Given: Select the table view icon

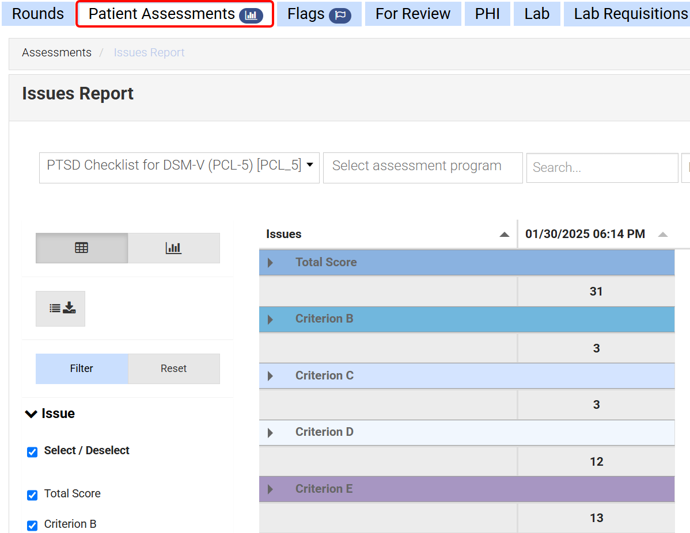Looking at the screenshot, I should 81,248.
